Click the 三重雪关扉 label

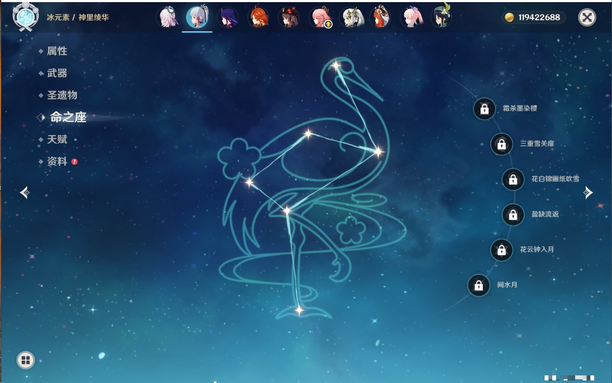pyautogui.click(x=537, y=143)
